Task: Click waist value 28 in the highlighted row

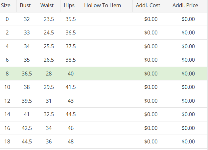Action: [49, 74]
